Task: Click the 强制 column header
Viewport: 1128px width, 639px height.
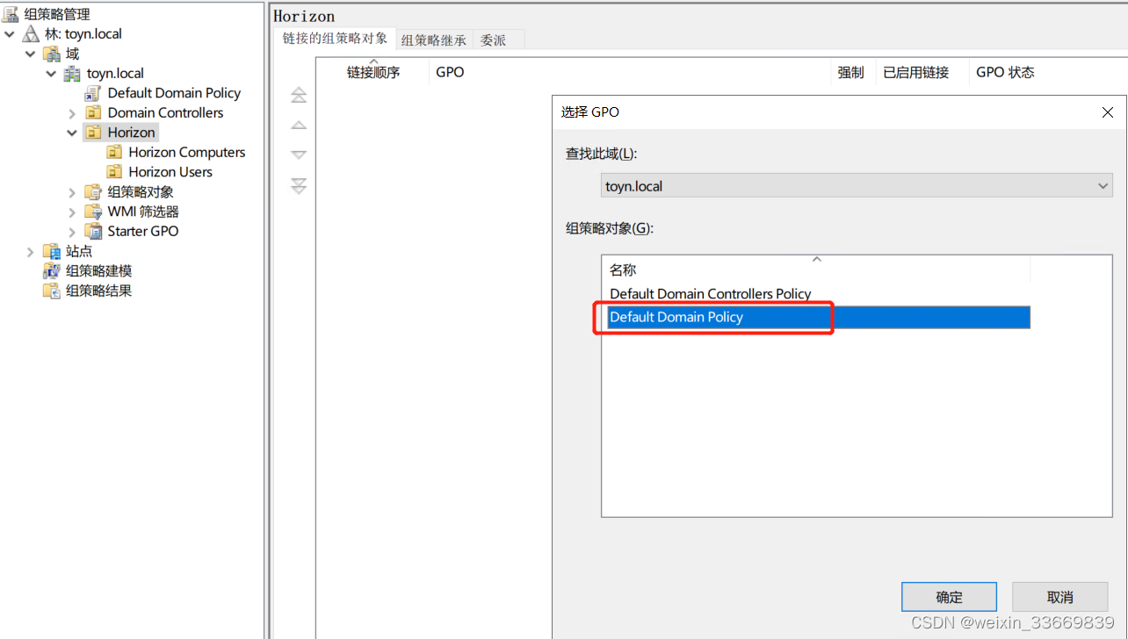Action: [853, 72]
